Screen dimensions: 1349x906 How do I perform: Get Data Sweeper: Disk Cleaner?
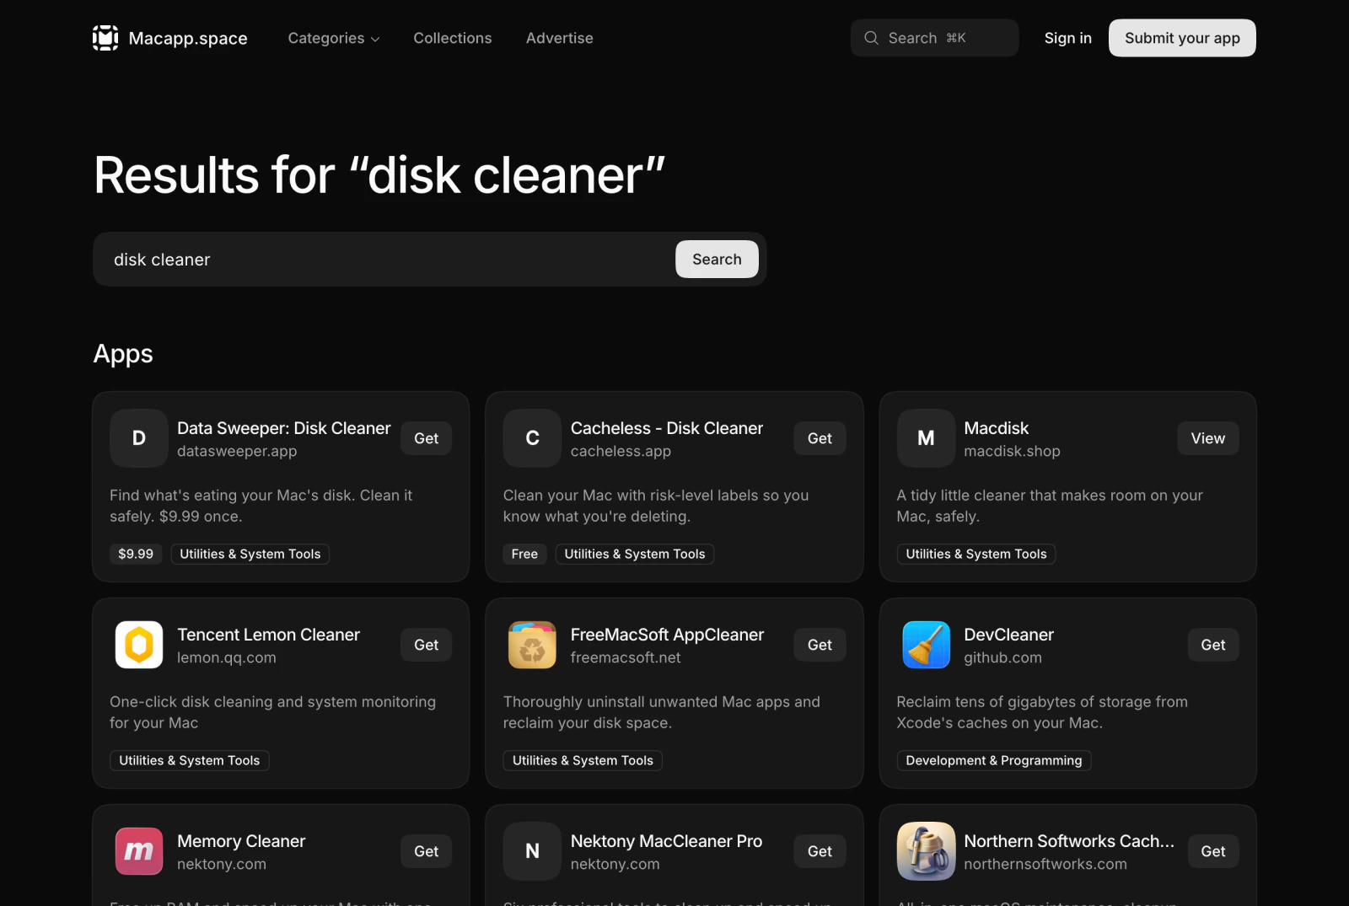pyautogui.click(x=426, y=438)
